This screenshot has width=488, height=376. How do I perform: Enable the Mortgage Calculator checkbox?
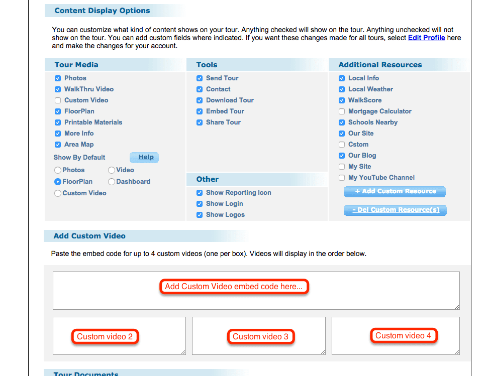click(x=342, y=111)
